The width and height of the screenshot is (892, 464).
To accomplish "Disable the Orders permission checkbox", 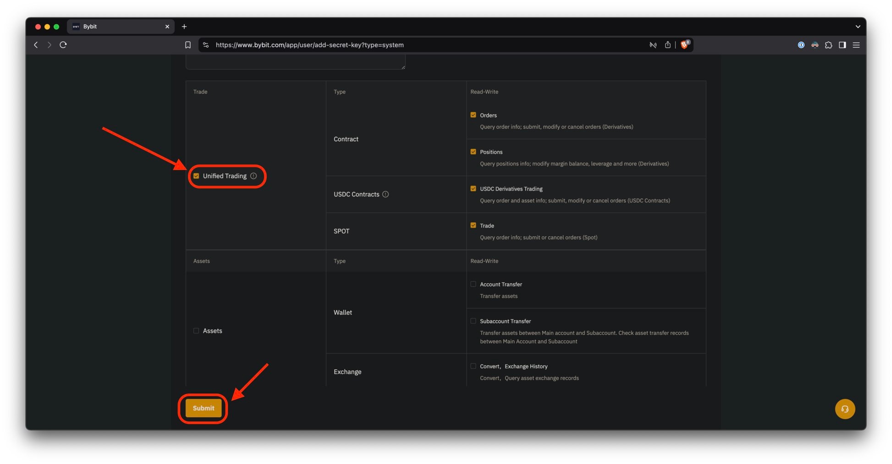I will (473, 115).
